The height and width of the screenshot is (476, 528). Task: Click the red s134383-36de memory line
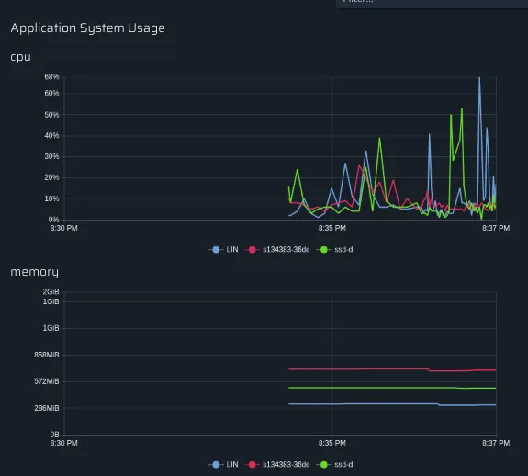click(x=392, y=369)
